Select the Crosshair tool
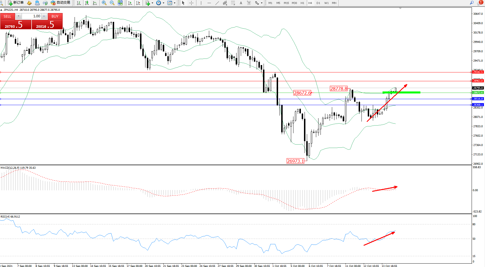This screenshot has height=267, width=485. 192,3
